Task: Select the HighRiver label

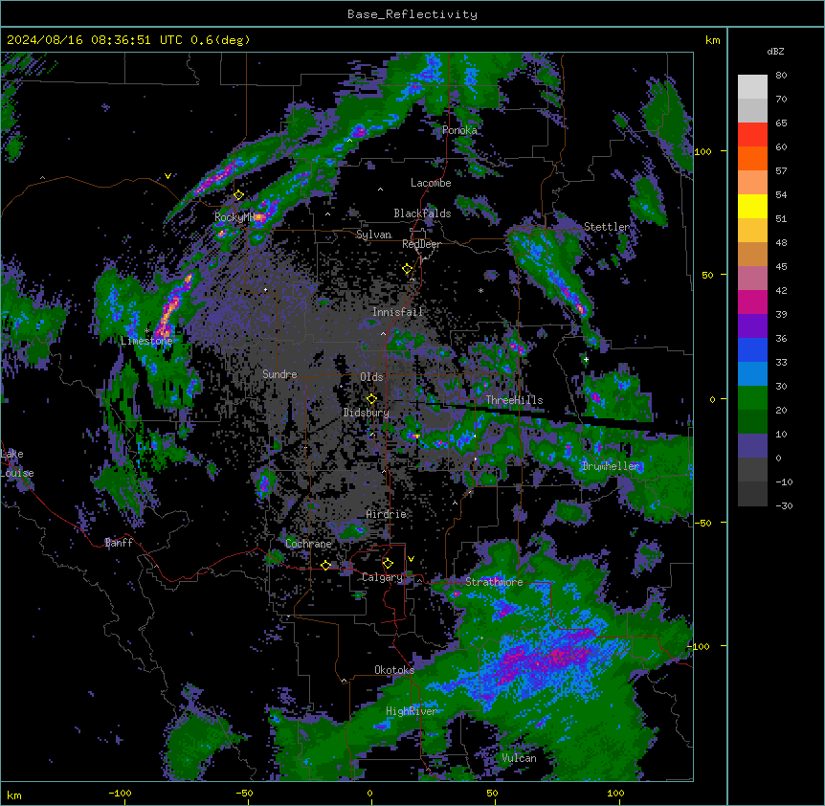Action: coord(412,711)
